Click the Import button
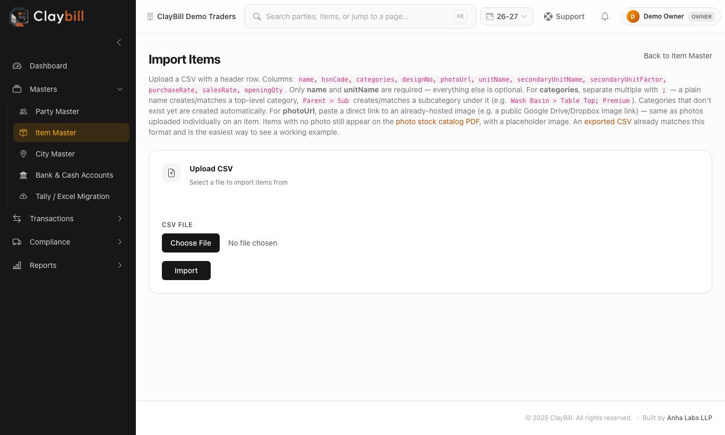Screen dimensions: 725x435 click(186, 271)
